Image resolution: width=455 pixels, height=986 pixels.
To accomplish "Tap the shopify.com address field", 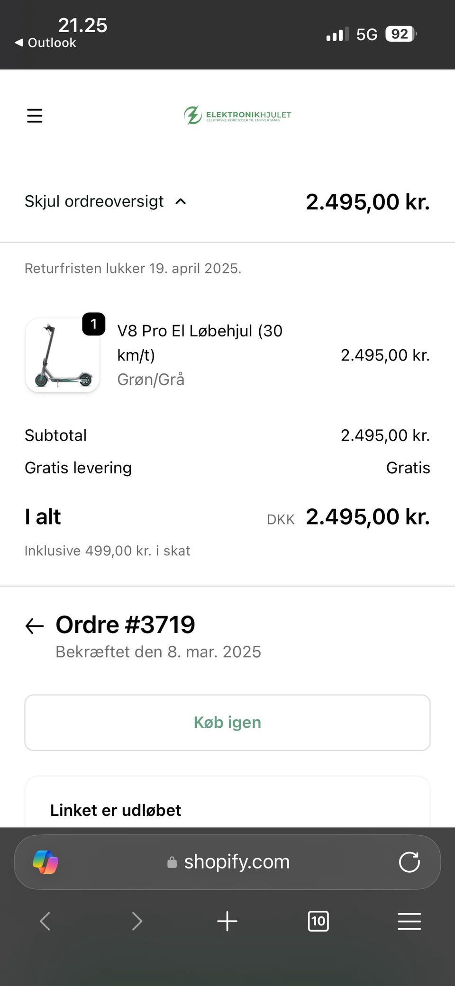I will click(x=228, y=862).
